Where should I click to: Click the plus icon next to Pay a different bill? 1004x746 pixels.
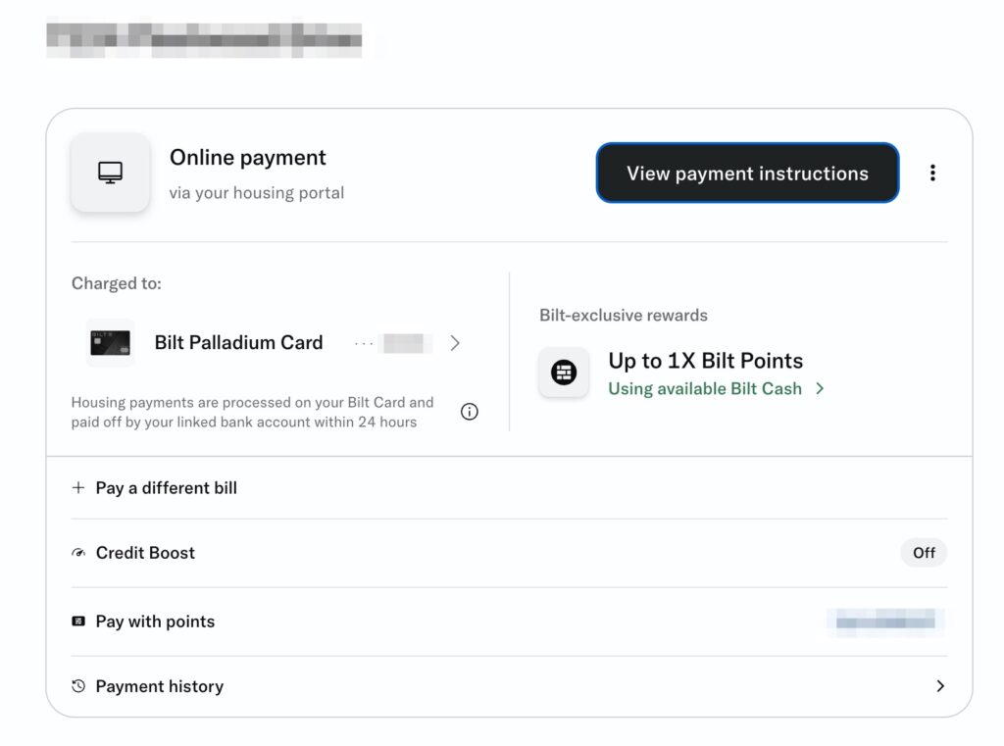pyautogui.click(x=78, y=487)
